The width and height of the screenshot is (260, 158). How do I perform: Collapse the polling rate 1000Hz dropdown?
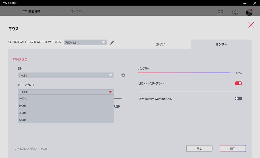(x=66, y=92)
